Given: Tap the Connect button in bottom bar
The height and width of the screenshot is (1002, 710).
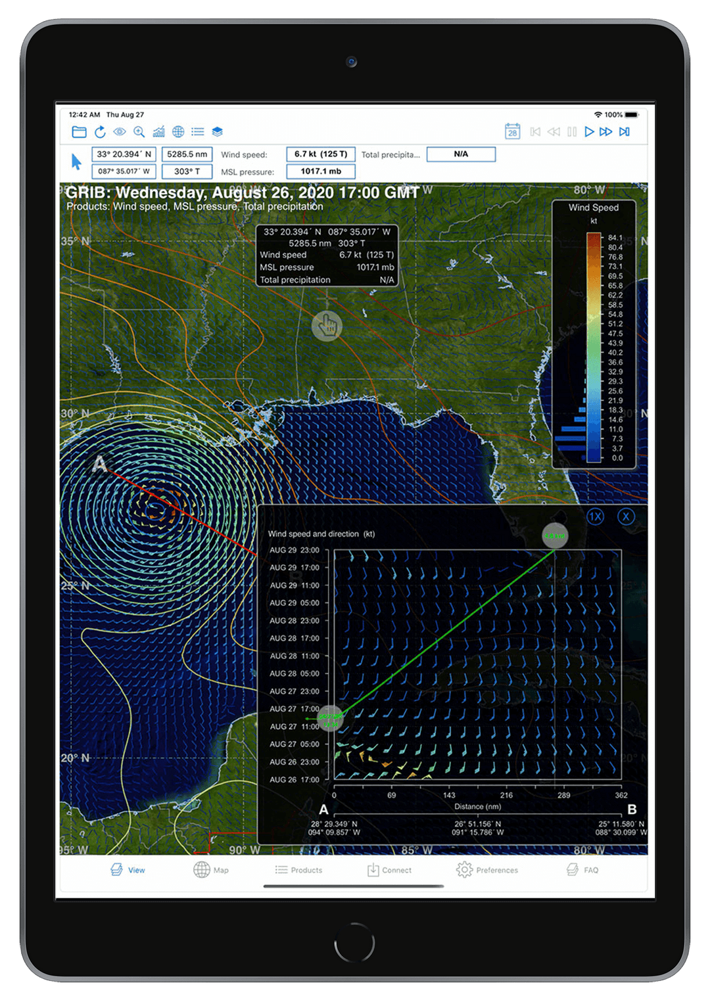Looking at the screenshot, I should tap(389, 870).
